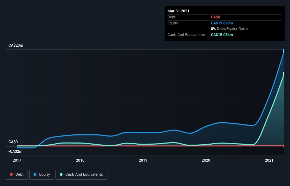Click the blue Equity legend dot
The height and width of the screenshot is (186, 290).
coord(35,174)
